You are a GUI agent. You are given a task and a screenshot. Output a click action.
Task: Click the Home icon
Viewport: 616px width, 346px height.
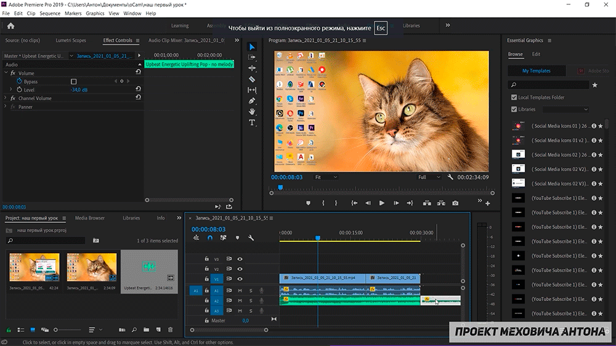point(10,26)
